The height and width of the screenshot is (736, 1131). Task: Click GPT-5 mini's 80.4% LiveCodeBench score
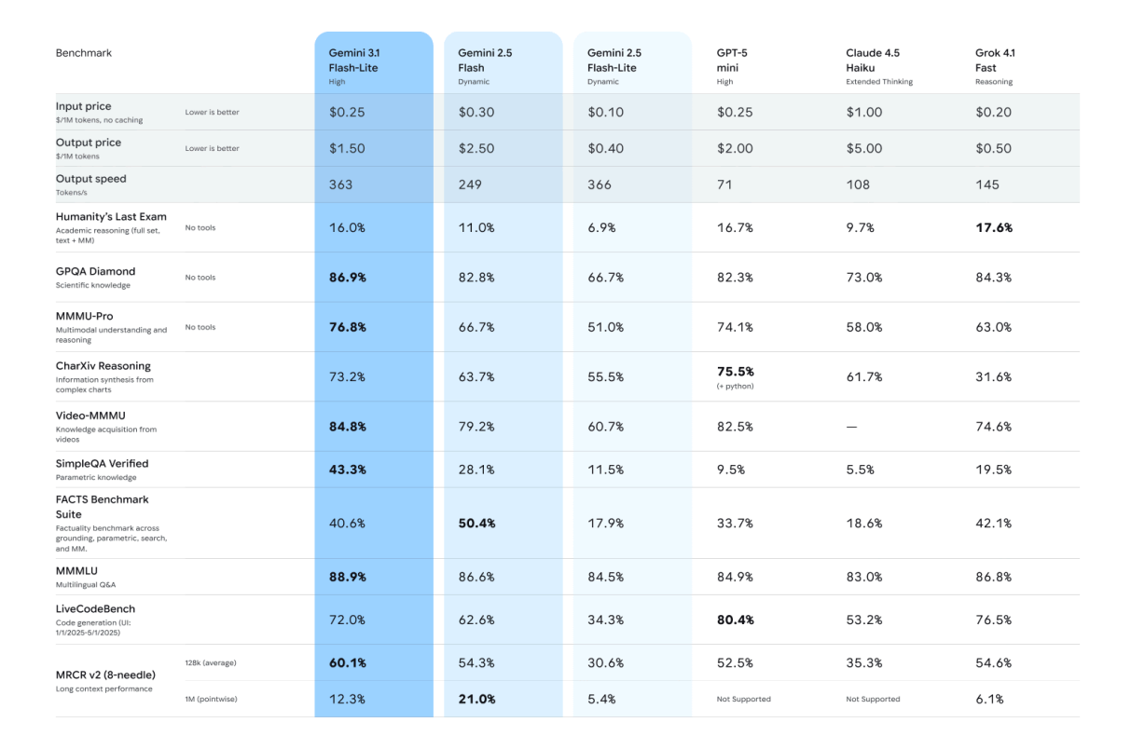[x=736, y=620]
